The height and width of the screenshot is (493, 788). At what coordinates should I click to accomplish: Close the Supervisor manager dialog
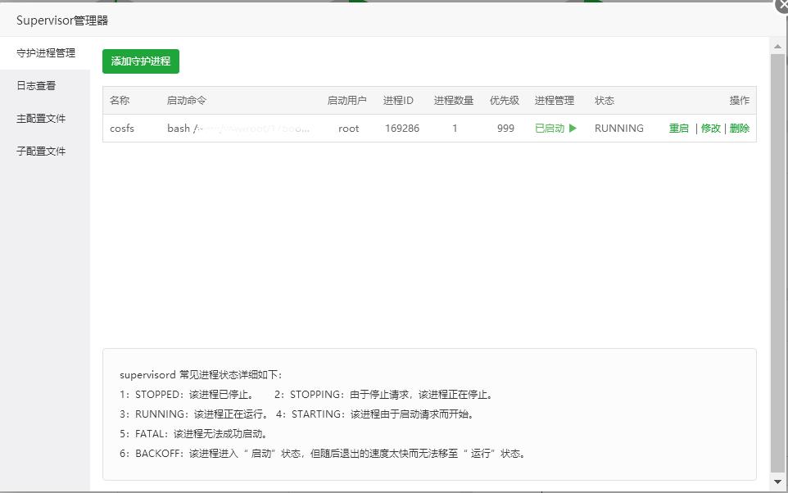[x=782, y=4]
